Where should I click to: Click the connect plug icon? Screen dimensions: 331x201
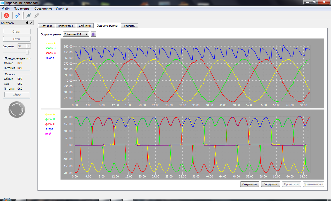pyautogui.click(x=29, y=16)
